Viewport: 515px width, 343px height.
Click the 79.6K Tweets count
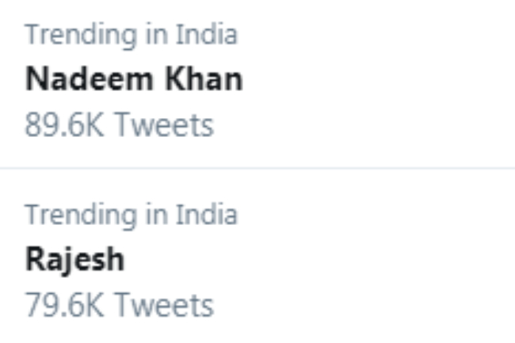(119, 305)
